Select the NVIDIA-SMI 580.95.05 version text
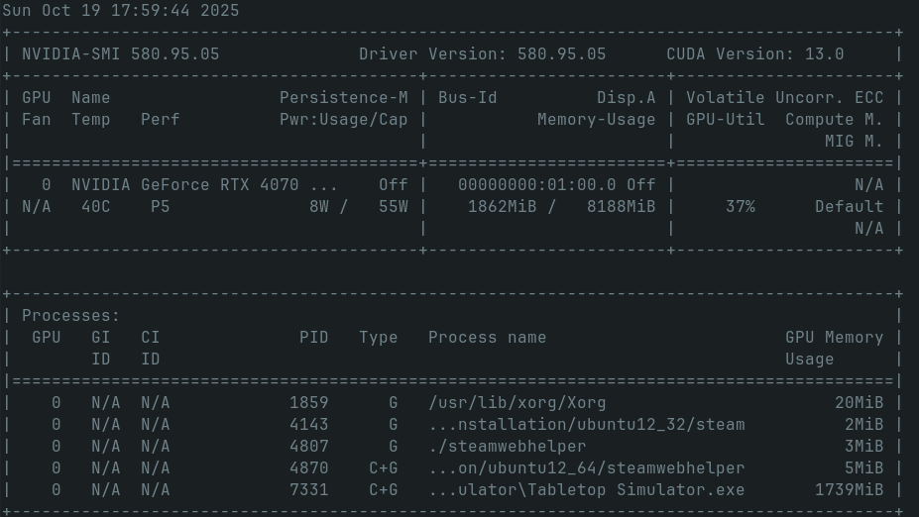The width and height of the screenshot is (919, 517). pos(120,54)
